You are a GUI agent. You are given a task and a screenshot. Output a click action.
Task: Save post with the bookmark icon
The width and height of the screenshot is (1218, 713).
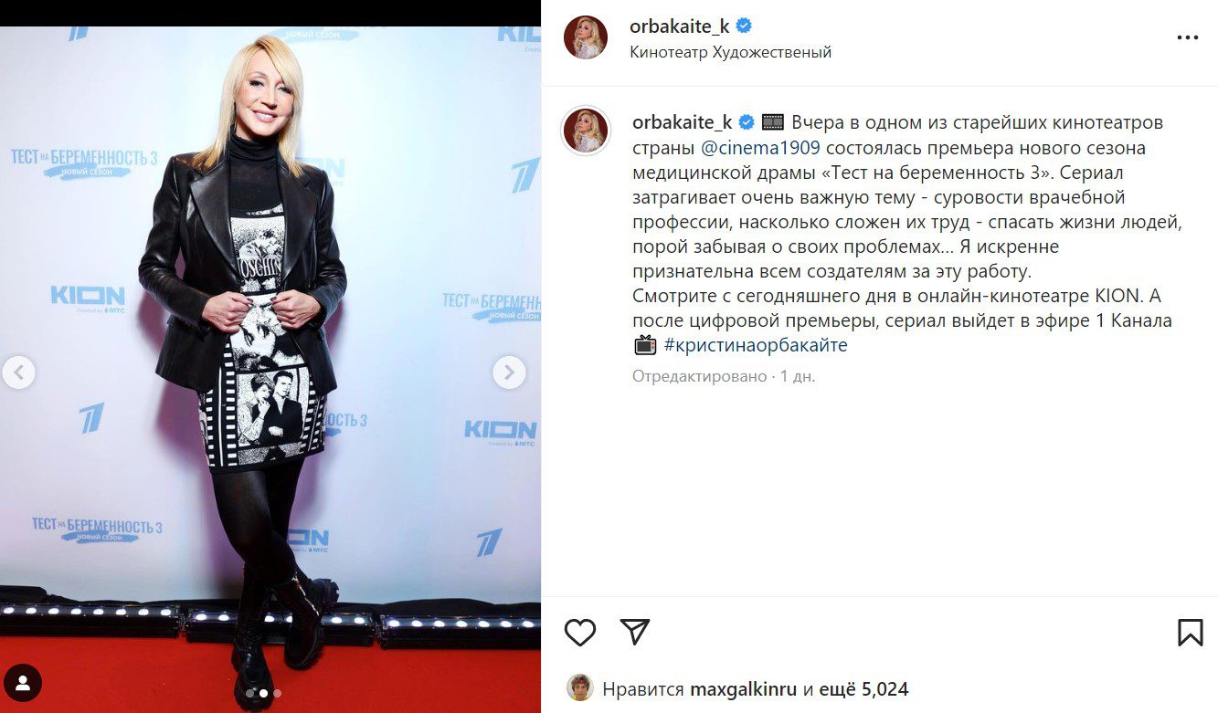tap(1190, 632)
